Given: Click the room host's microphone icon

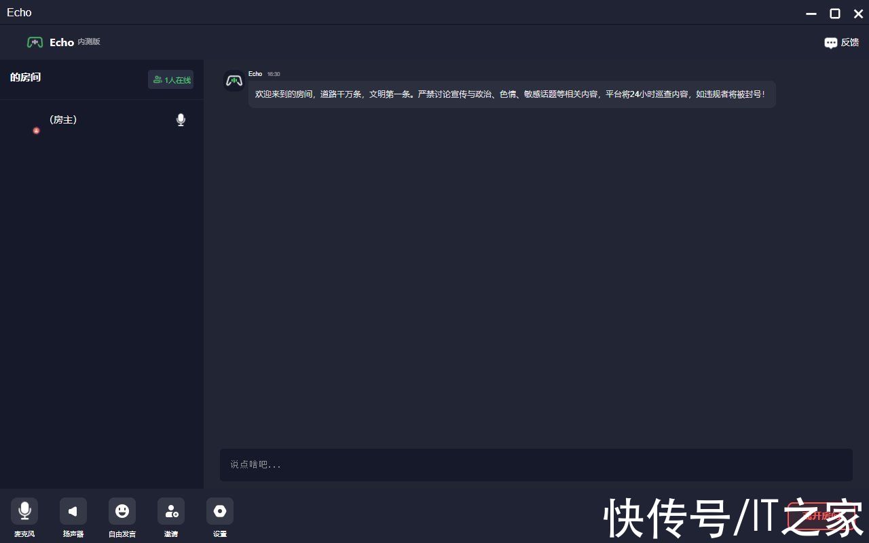Looking at the screenshot, I should tap(181, 120).
